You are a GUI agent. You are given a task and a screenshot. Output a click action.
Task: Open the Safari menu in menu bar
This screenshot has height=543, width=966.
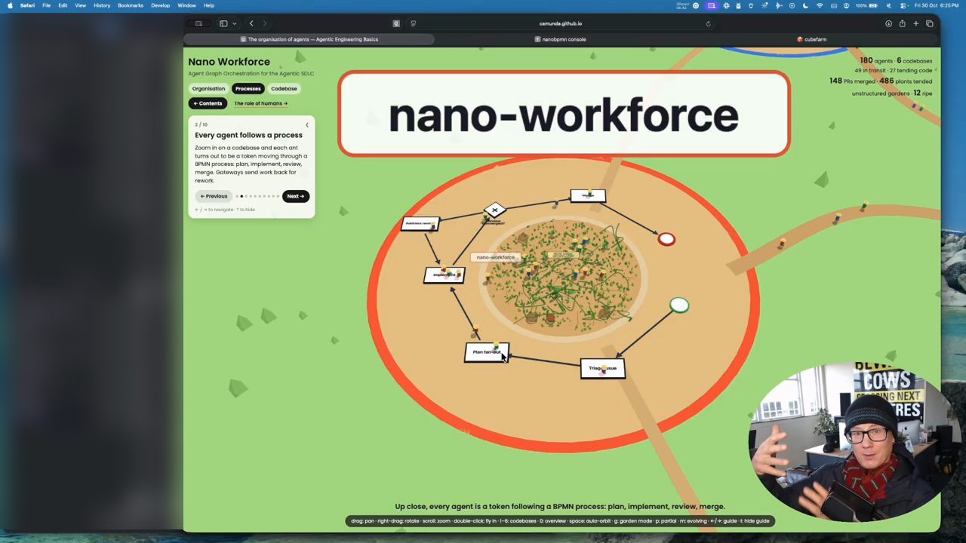pyautogui.click(x=27, y=5)
